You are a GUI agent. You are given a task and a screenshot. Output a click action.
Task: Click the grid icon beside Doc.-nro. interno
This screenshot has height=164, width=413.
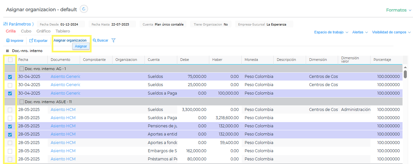(8, 51)
